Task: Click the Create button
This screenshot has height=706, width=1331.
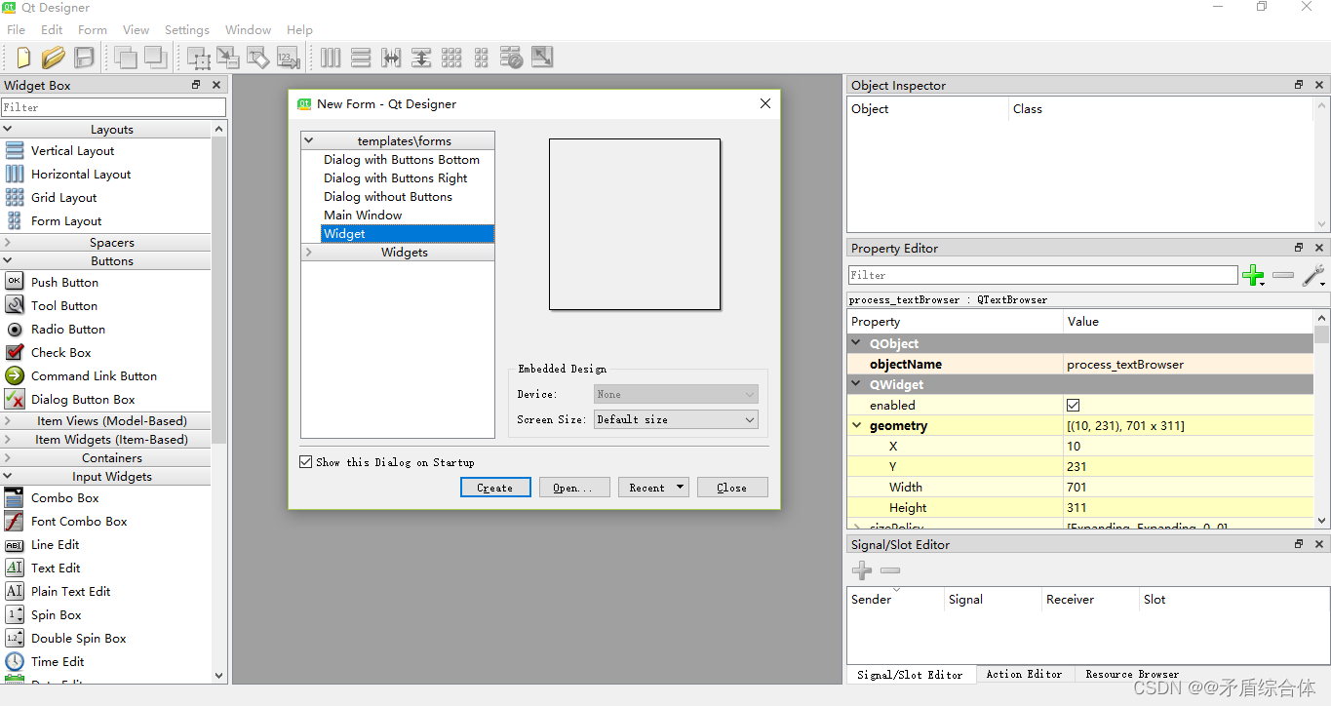Action: click(495, 488)
